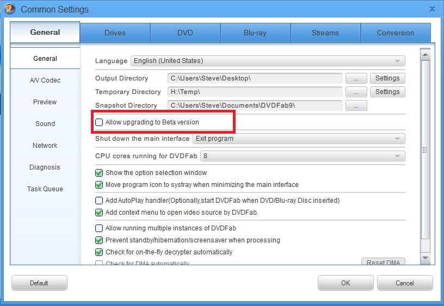This screenshot has height=306, width=444.
Task: Expand CPU cores running for DVDFab dropdown
Action: click(x=303, y=156)
